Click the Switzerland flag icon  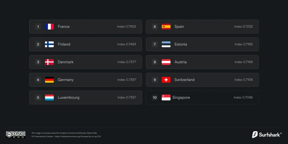click(166, 80)
